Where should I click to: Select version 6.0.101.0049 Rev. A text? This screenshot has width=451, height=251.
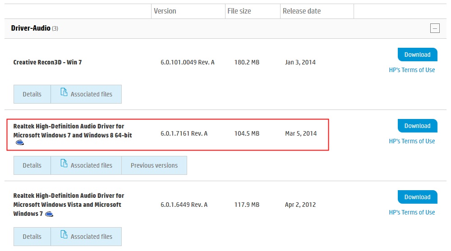tap(187, 62)
